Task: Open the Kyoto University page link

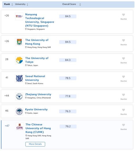Action: [x=37, y=109]
